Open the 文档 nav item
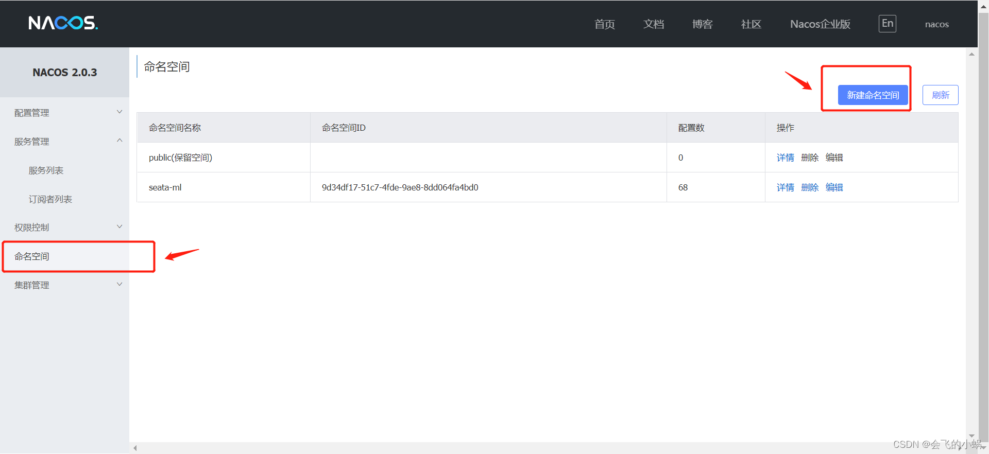989x454 pixels. point(654,24)
